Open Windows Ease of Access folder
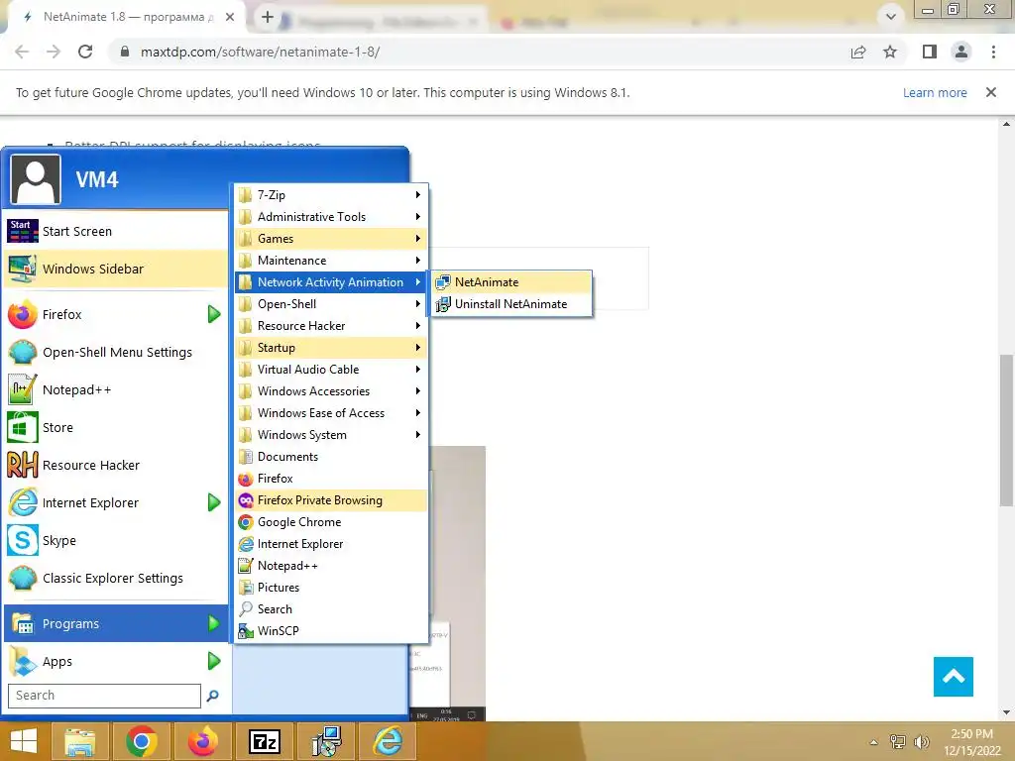Viewport: 1015px width, 761px height. point(331,413)
